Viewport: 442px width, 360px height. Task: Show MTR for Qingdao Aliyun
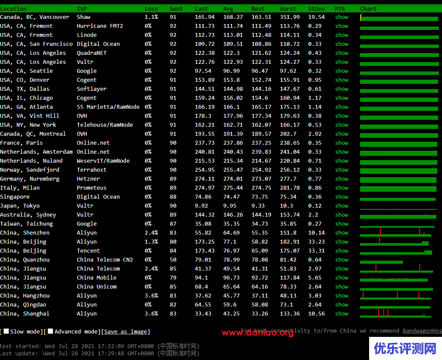coord(342,305)
